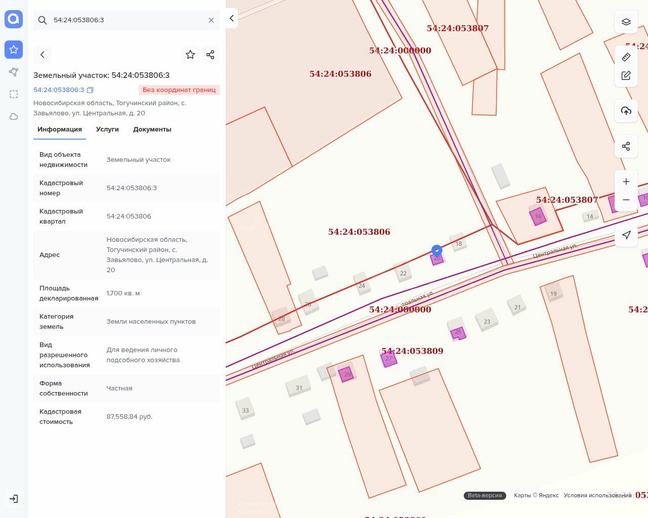The width and height of the screenshot is (648, 518).
Task: Select the ruler measurement tool
Action: click(x=626, y=57)
